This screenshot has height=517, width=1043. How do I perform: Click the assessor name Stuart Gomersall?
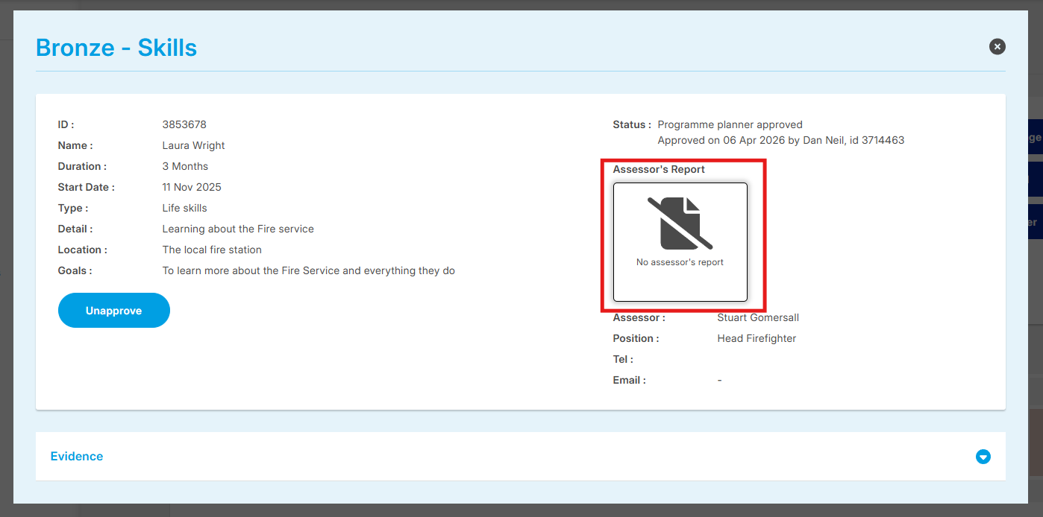pyautogui.click(x=757, y=317)
